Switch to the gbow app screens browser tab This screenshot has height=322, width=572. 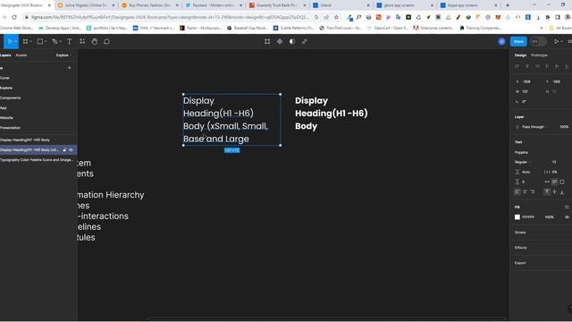click(403, 5)
